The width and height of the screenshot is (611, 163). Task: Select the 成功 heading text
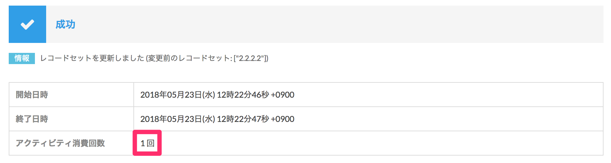65,24
